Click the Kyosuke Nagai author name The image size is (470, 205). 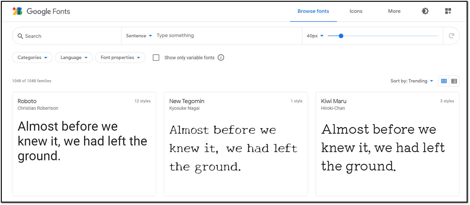click(x=184, y=108)
